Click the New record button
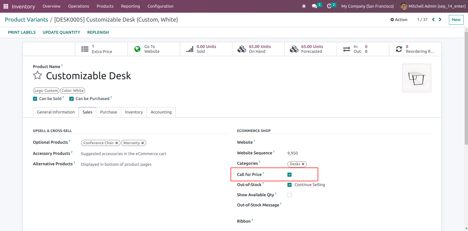This screenshot has width=468, height=231. [x=456, y=20]
